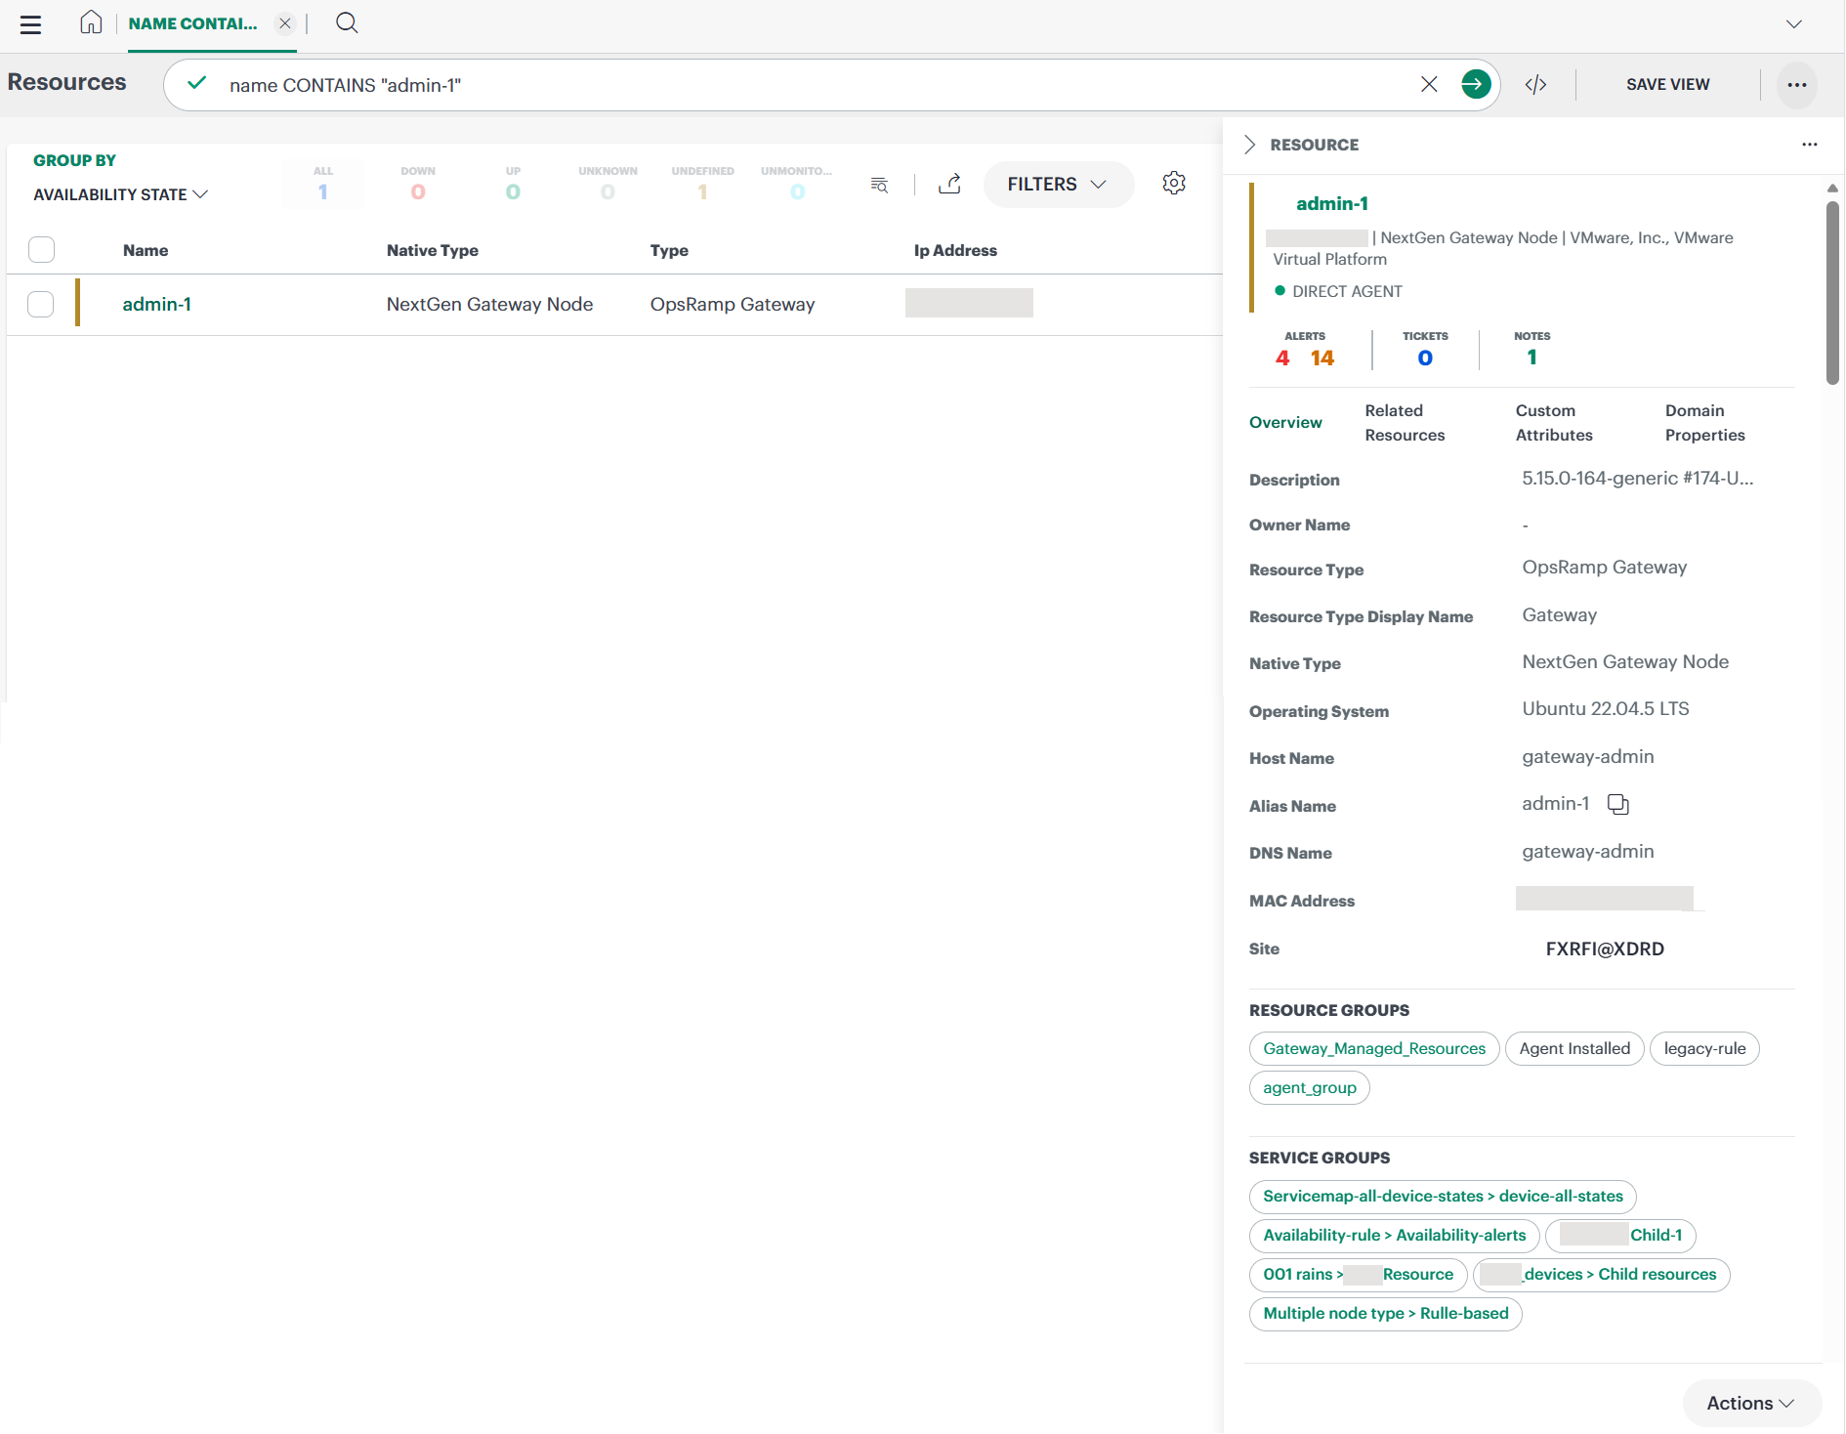
Task: Open the admin-1 link in the table
Action: coord(157,304)
